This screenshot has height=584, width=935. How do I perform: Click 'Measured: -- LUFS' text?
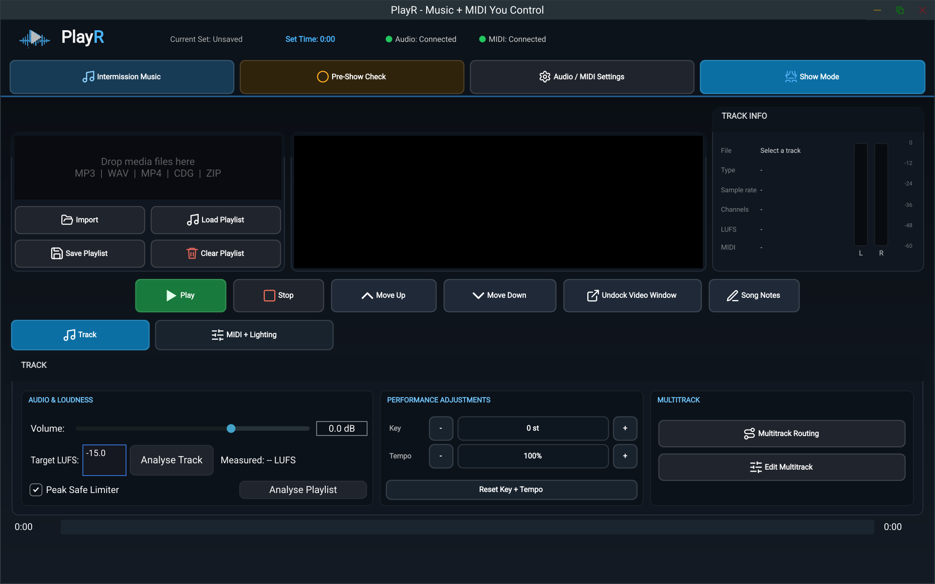pyautogui.click(x=258, y=460)
